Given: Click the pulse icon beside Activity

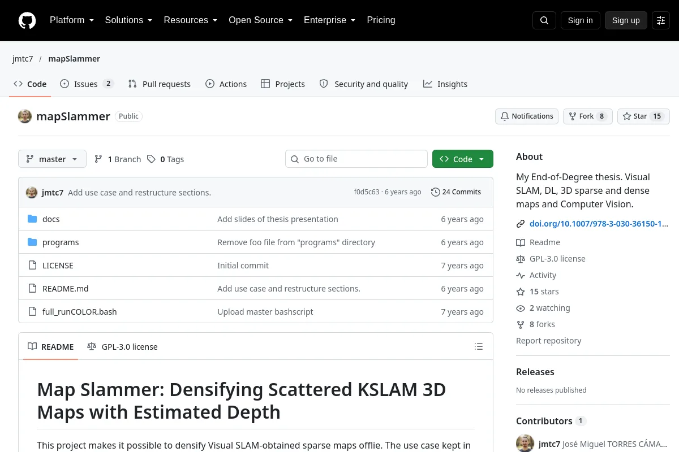Looking at the screenshot, I should [521, 275].
